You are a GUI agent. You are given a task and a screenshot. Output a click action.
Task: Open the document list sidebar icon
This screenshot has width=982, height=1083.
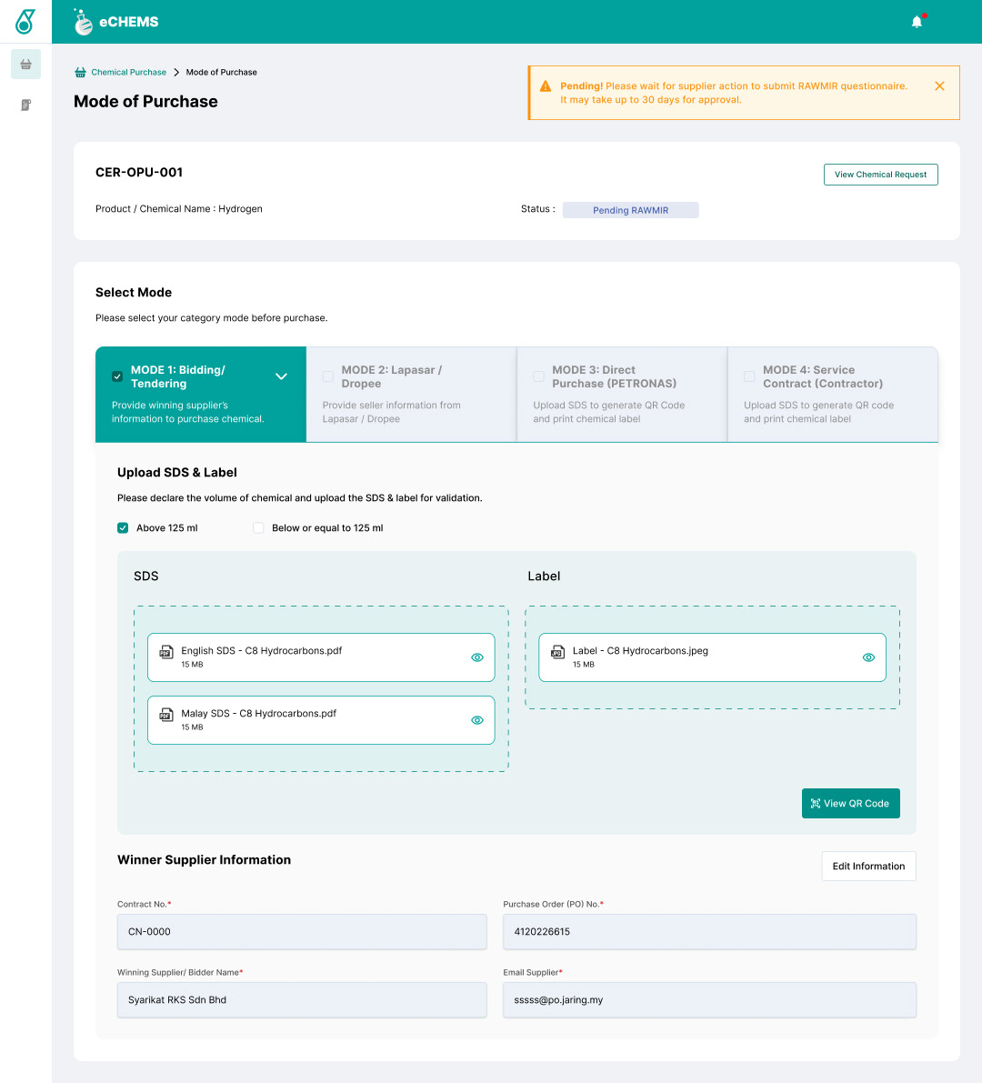[x=25, y=105]
